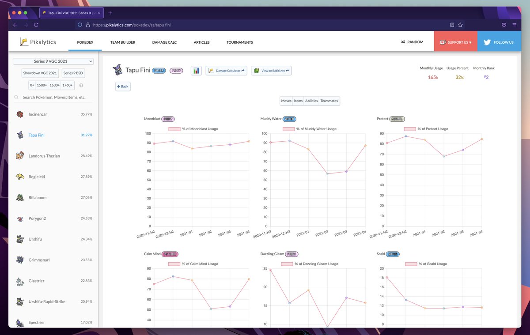Image resolution: width=530 pixels, height=335 pixels.
Task: Click the WATER type badge beside Tapu Fini
Action: pos(159,70)
